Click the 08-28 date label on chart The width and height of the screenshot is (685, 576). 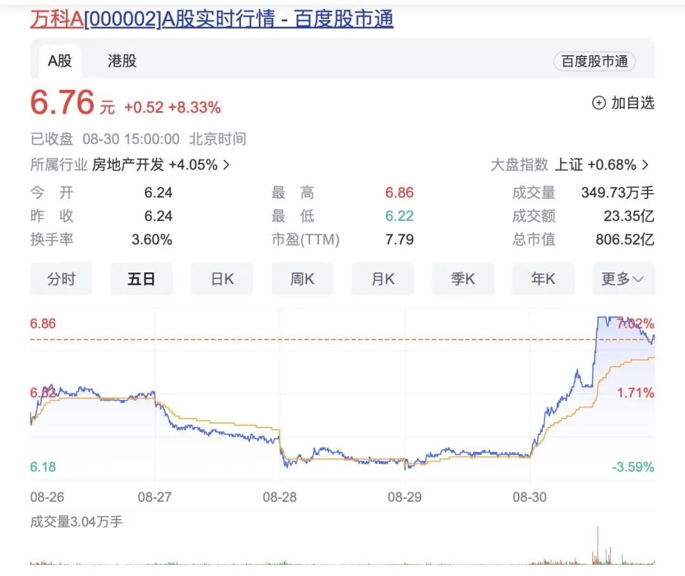(282, 498)
